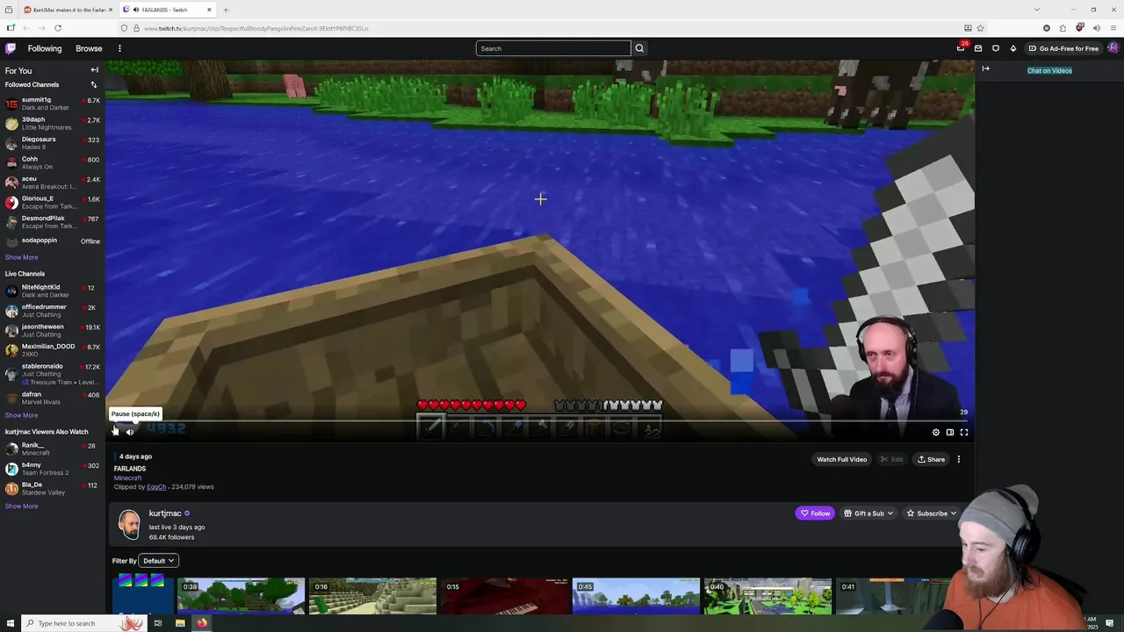The image size is (1124, 632).
Task: Open the Windows Start button
Action: click(9, 623)
